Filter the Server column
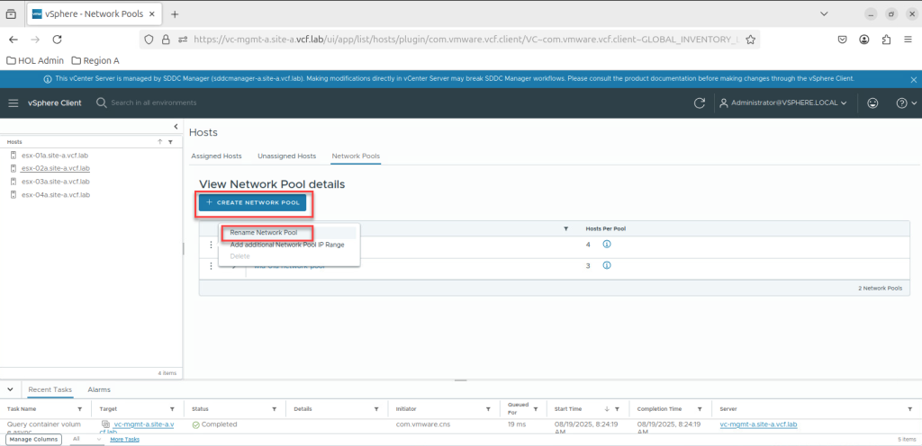The height and width of the screenshot is (446, 922). coord(909,408)
